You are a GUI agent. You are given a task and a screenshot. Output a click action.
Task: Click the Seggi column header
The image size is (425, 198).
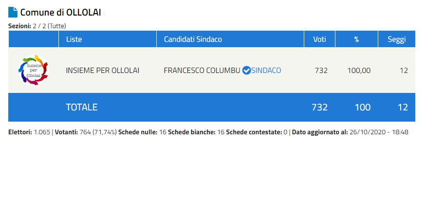click(x=397, y=39)
